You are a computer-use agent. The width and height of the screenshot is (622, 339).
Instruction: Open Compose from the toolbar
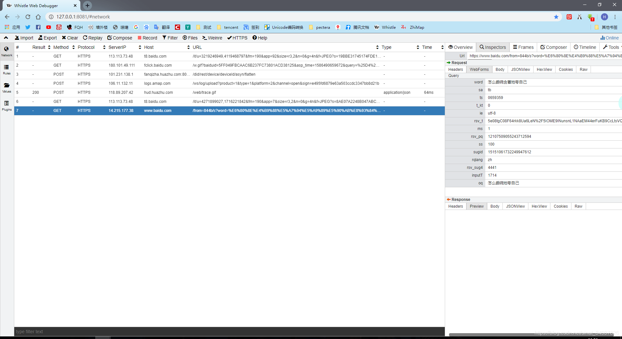click(120, 38)
